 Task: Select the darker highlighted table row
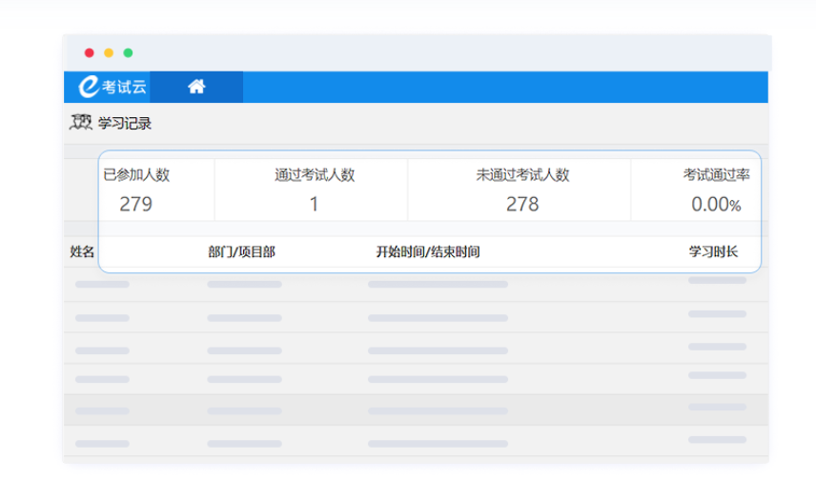pyautogui.click(x=416, y=410)
